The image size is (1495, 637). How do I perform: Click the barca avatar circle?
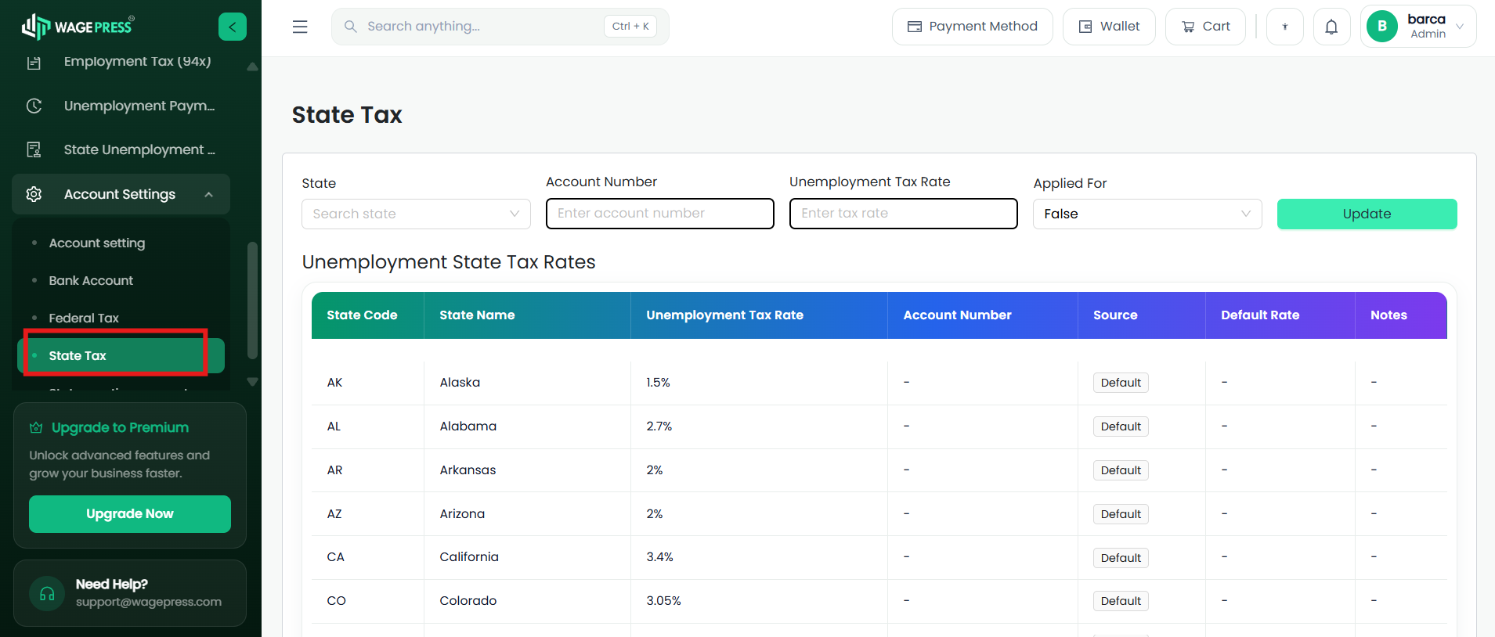[x=1382, y=27]
